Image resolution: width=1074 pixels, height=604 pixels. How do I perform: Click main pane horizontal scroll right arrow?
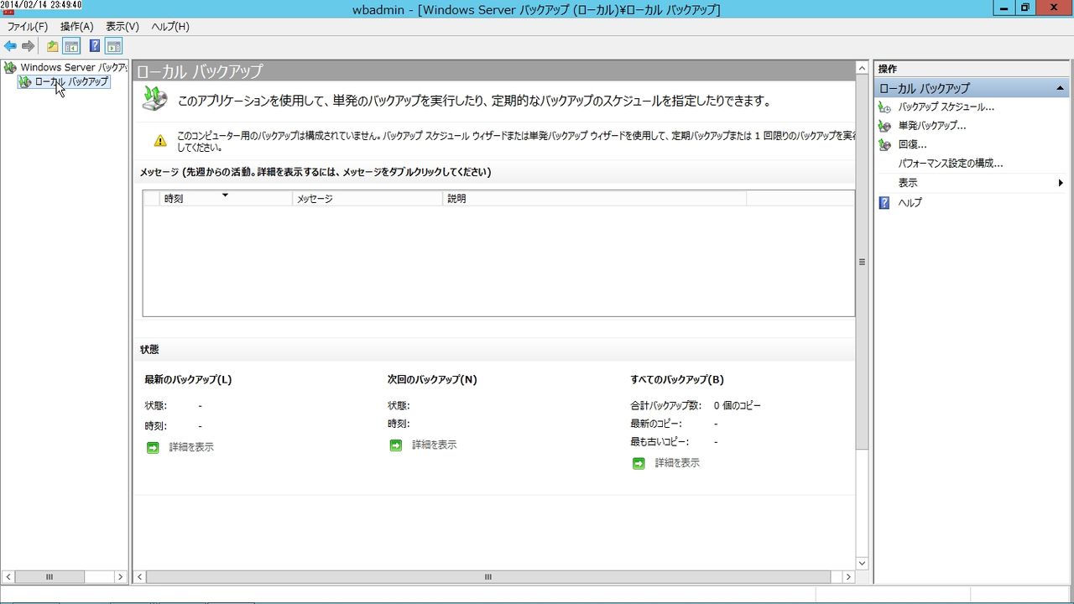[848, 577]
